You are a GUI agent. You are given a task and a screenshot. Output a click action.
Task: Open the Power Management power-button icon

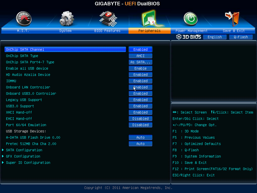[191, 19]
